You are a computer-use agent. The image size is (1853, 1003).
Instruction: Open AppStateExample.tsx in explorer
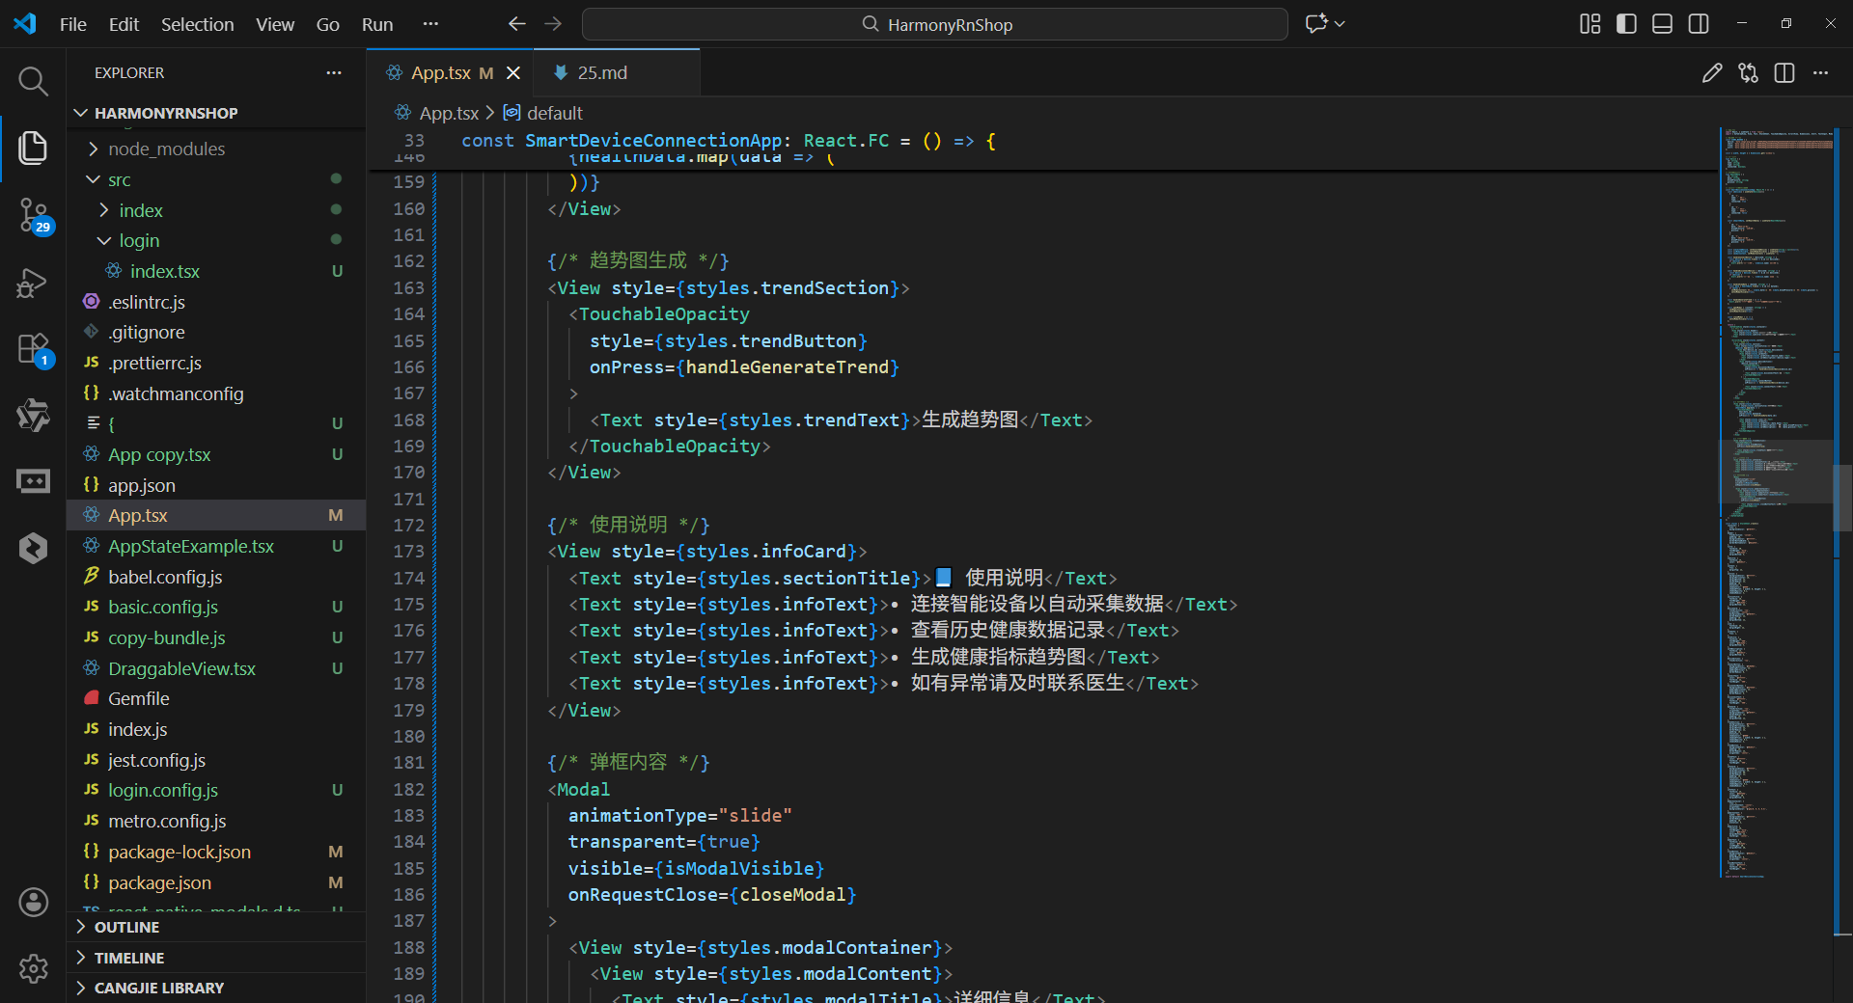pos(216,546)
